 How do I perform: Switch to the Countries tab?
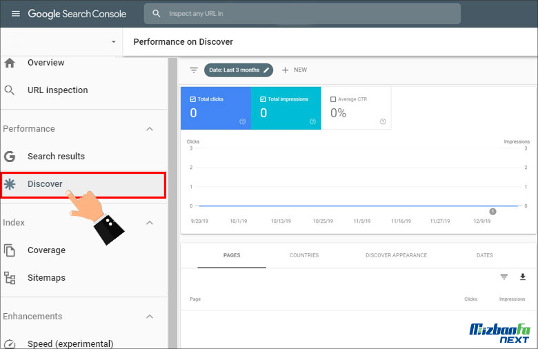click(304, 255)
